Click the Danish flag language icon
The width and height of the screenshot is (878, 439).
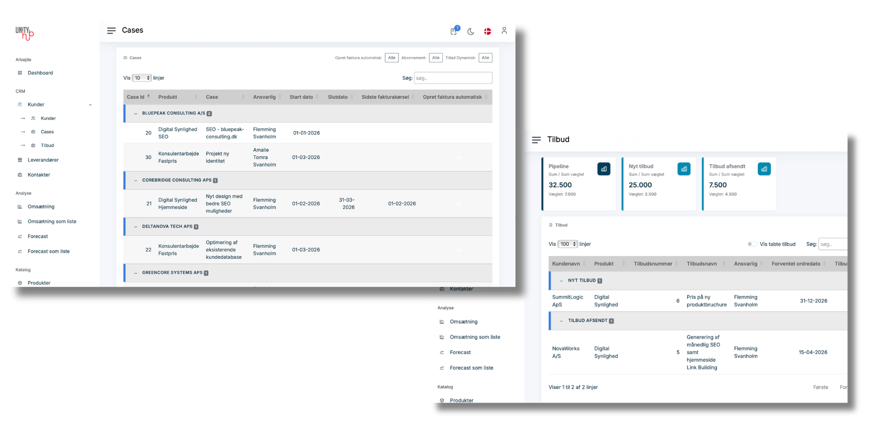coord(487,31)
